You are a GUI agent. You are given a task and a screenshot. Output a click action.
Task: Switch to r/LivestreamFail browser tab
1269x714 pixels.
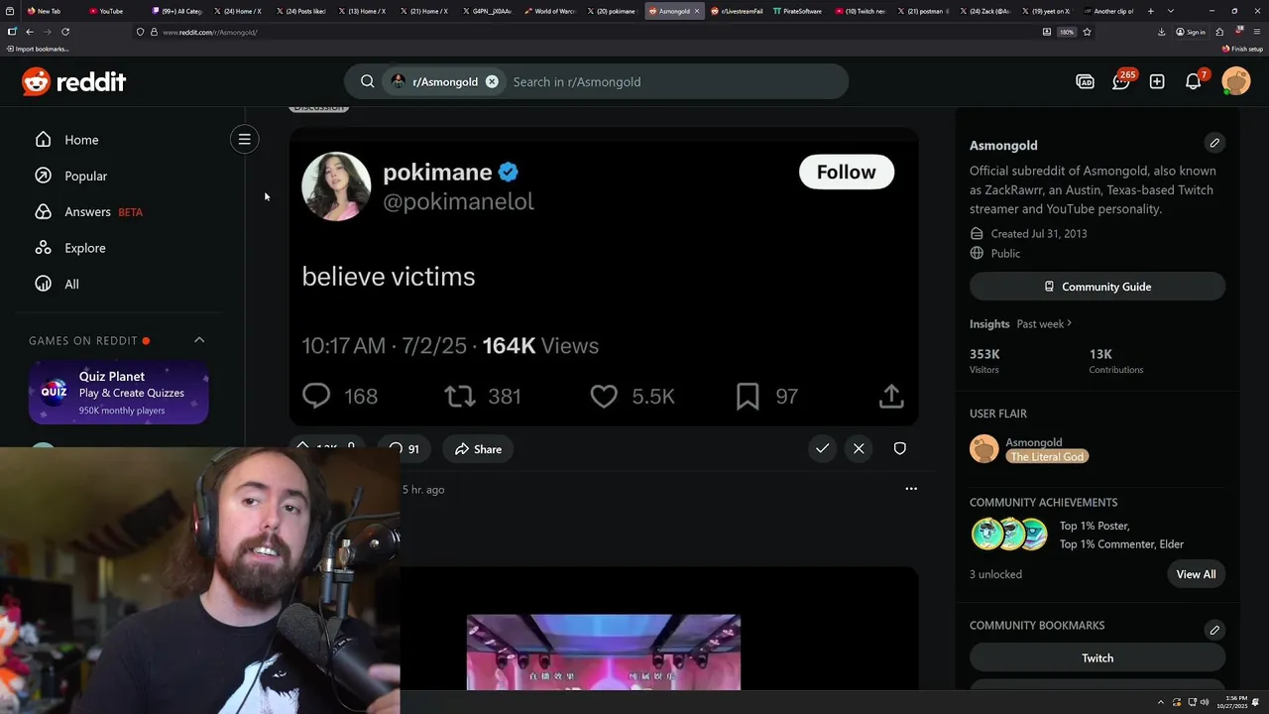pyautogui.click(x=737, y=11)
